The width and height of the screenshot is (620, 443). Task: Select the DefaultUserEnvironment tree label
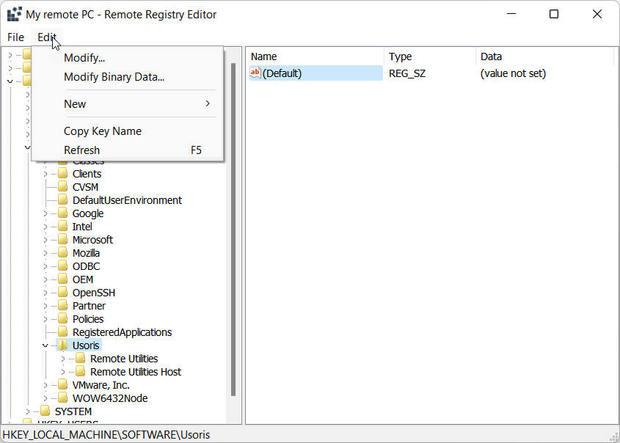coord(127,200)
